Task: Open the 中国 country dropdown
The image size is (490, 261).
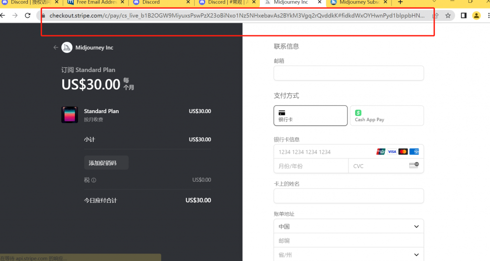Action: click(x=349, y=227)
